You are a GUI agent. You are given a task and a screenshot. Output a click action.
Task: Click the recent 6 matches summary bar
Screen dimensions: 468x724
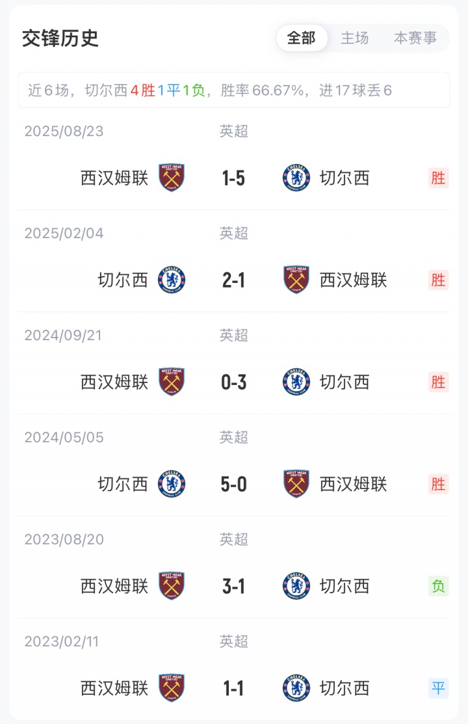click(233, 90)
